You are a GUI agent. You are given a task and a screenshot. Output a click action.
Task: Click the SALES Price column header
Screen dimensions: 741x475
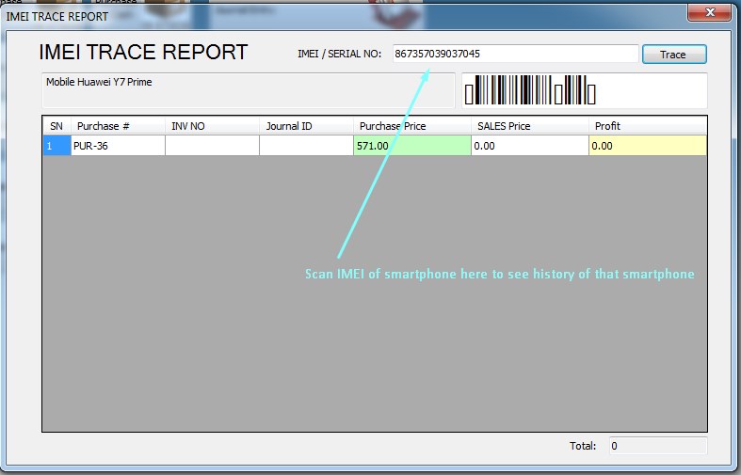(530, 126)
